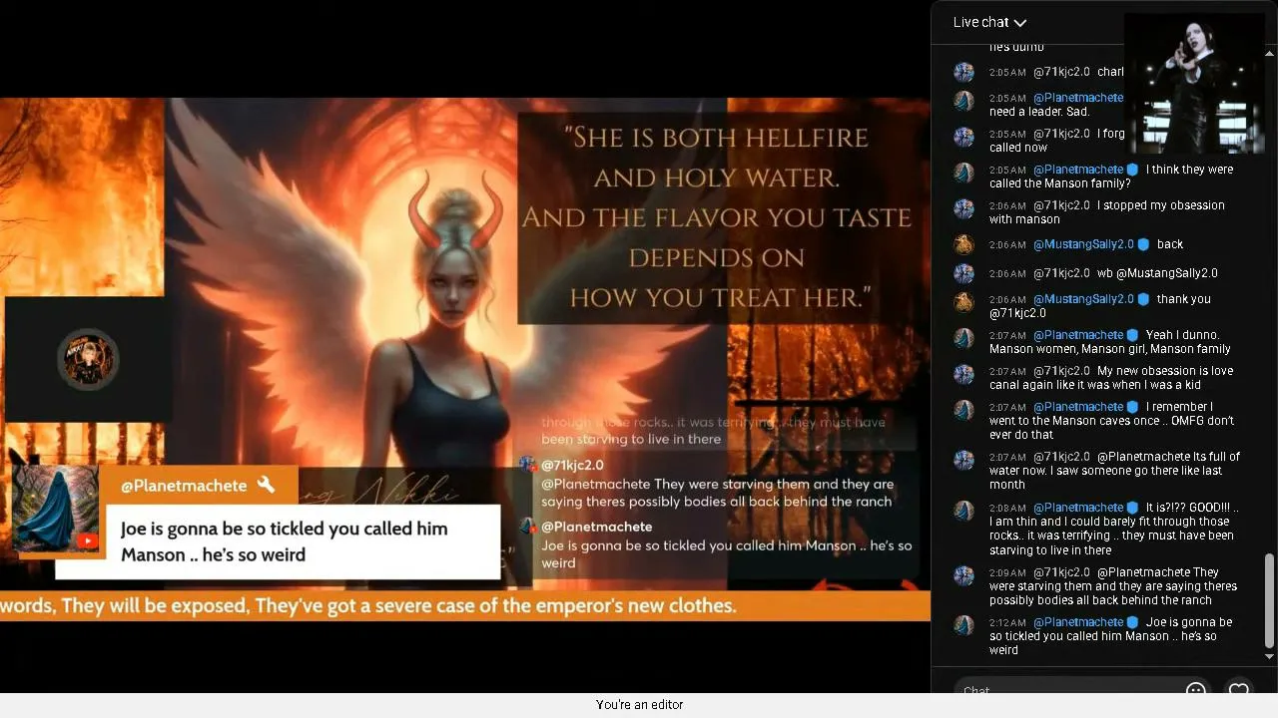The height and width of the screenshot is (718, 1278).
Task: Click the @Planetmachete mention before 'Its full of'
Action: click(1143, 457)
